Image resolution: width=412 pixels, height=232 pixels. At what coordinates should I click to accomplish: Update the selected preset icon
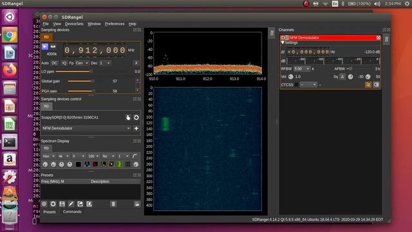click(53, 204)
